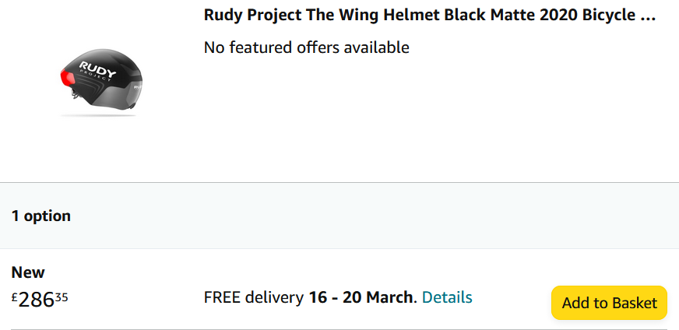This screenshot has width=679, height=330.
Task: Click the "1 option" section heading
Action: 40,216
